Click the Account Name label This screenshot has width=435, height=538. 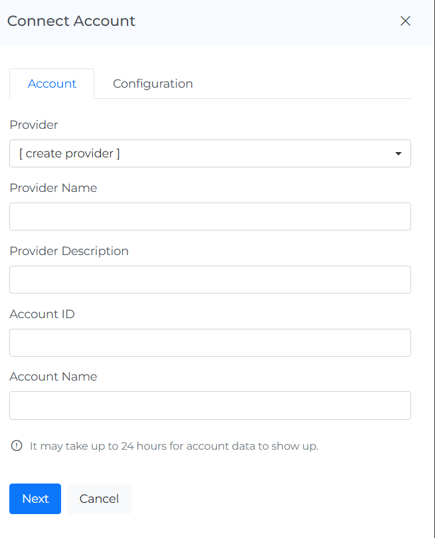(53, 377)
